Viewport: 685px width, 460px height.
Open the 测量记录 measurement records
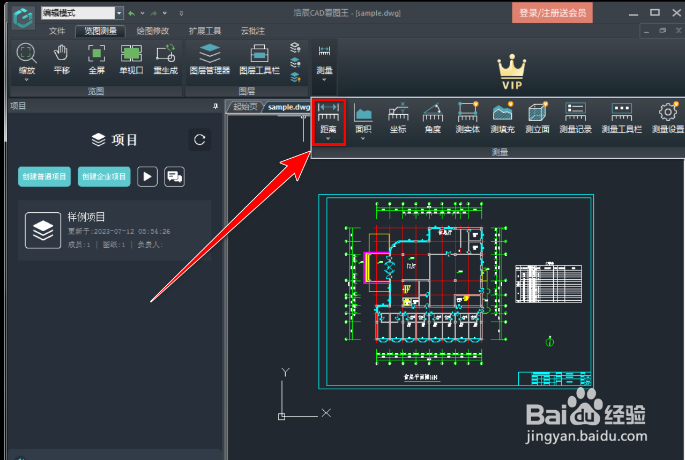click(x=576, y=117)
